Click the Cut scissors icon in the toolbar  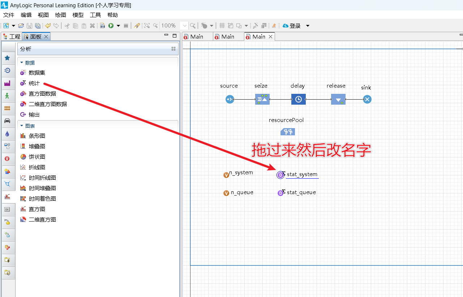point(67,26)
